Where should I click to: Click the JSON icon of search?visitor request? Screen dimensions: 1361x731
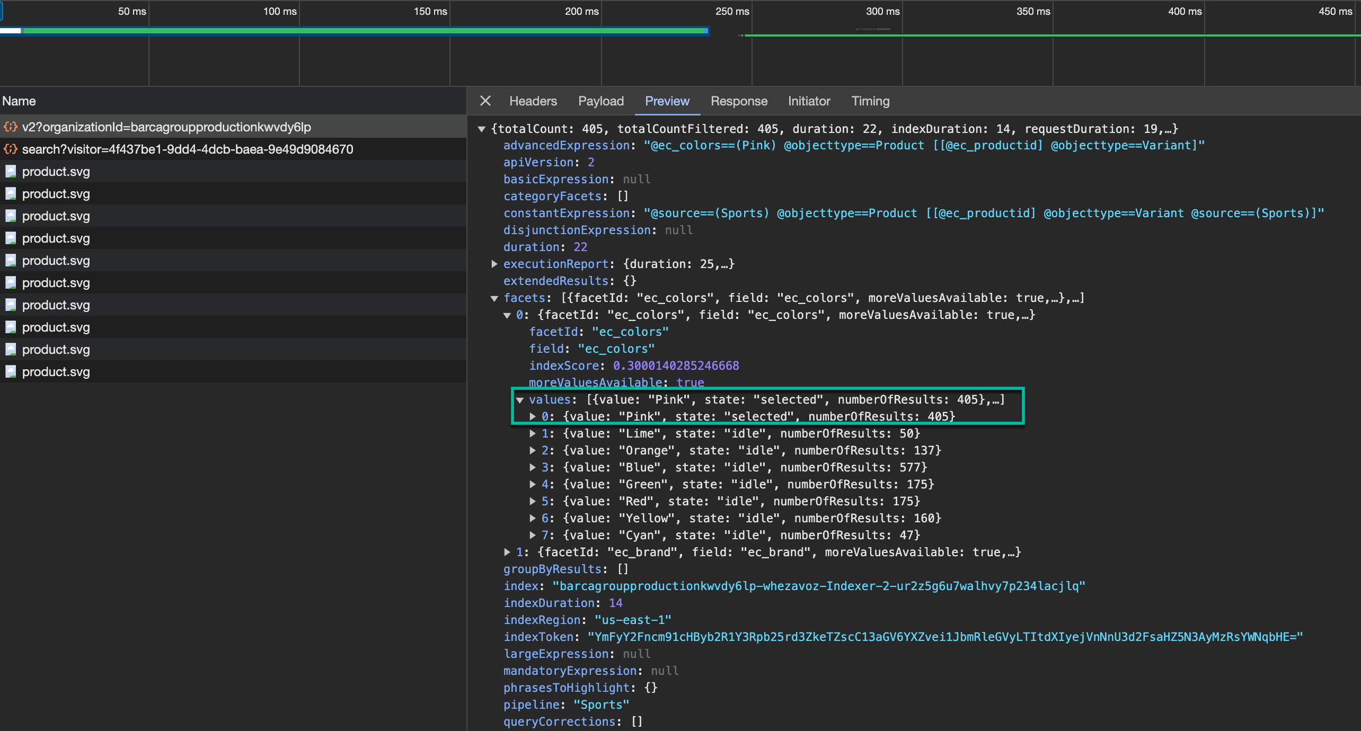click(10, 149)
